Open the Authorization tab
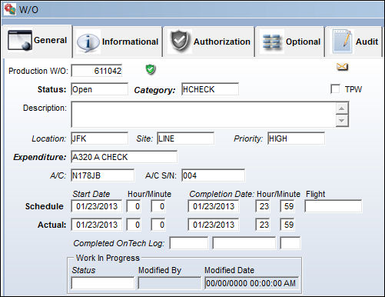 click(209, 42)
